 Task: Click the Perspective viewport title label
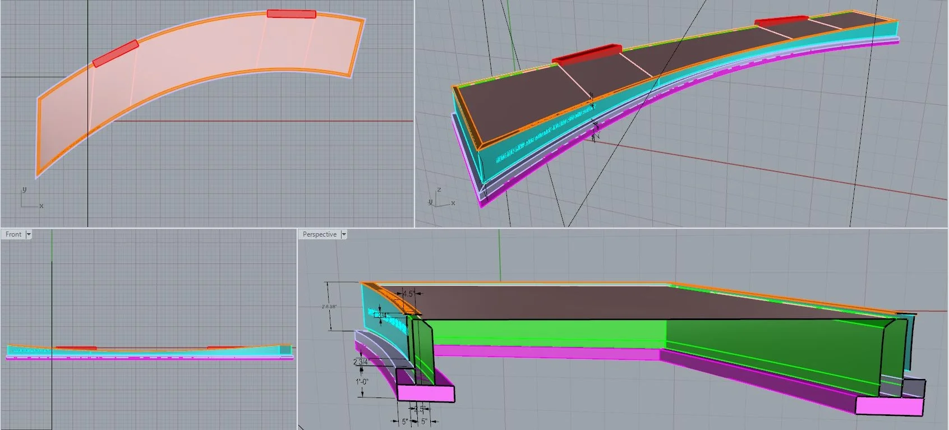pyautogui.click(x=320, y=234)
